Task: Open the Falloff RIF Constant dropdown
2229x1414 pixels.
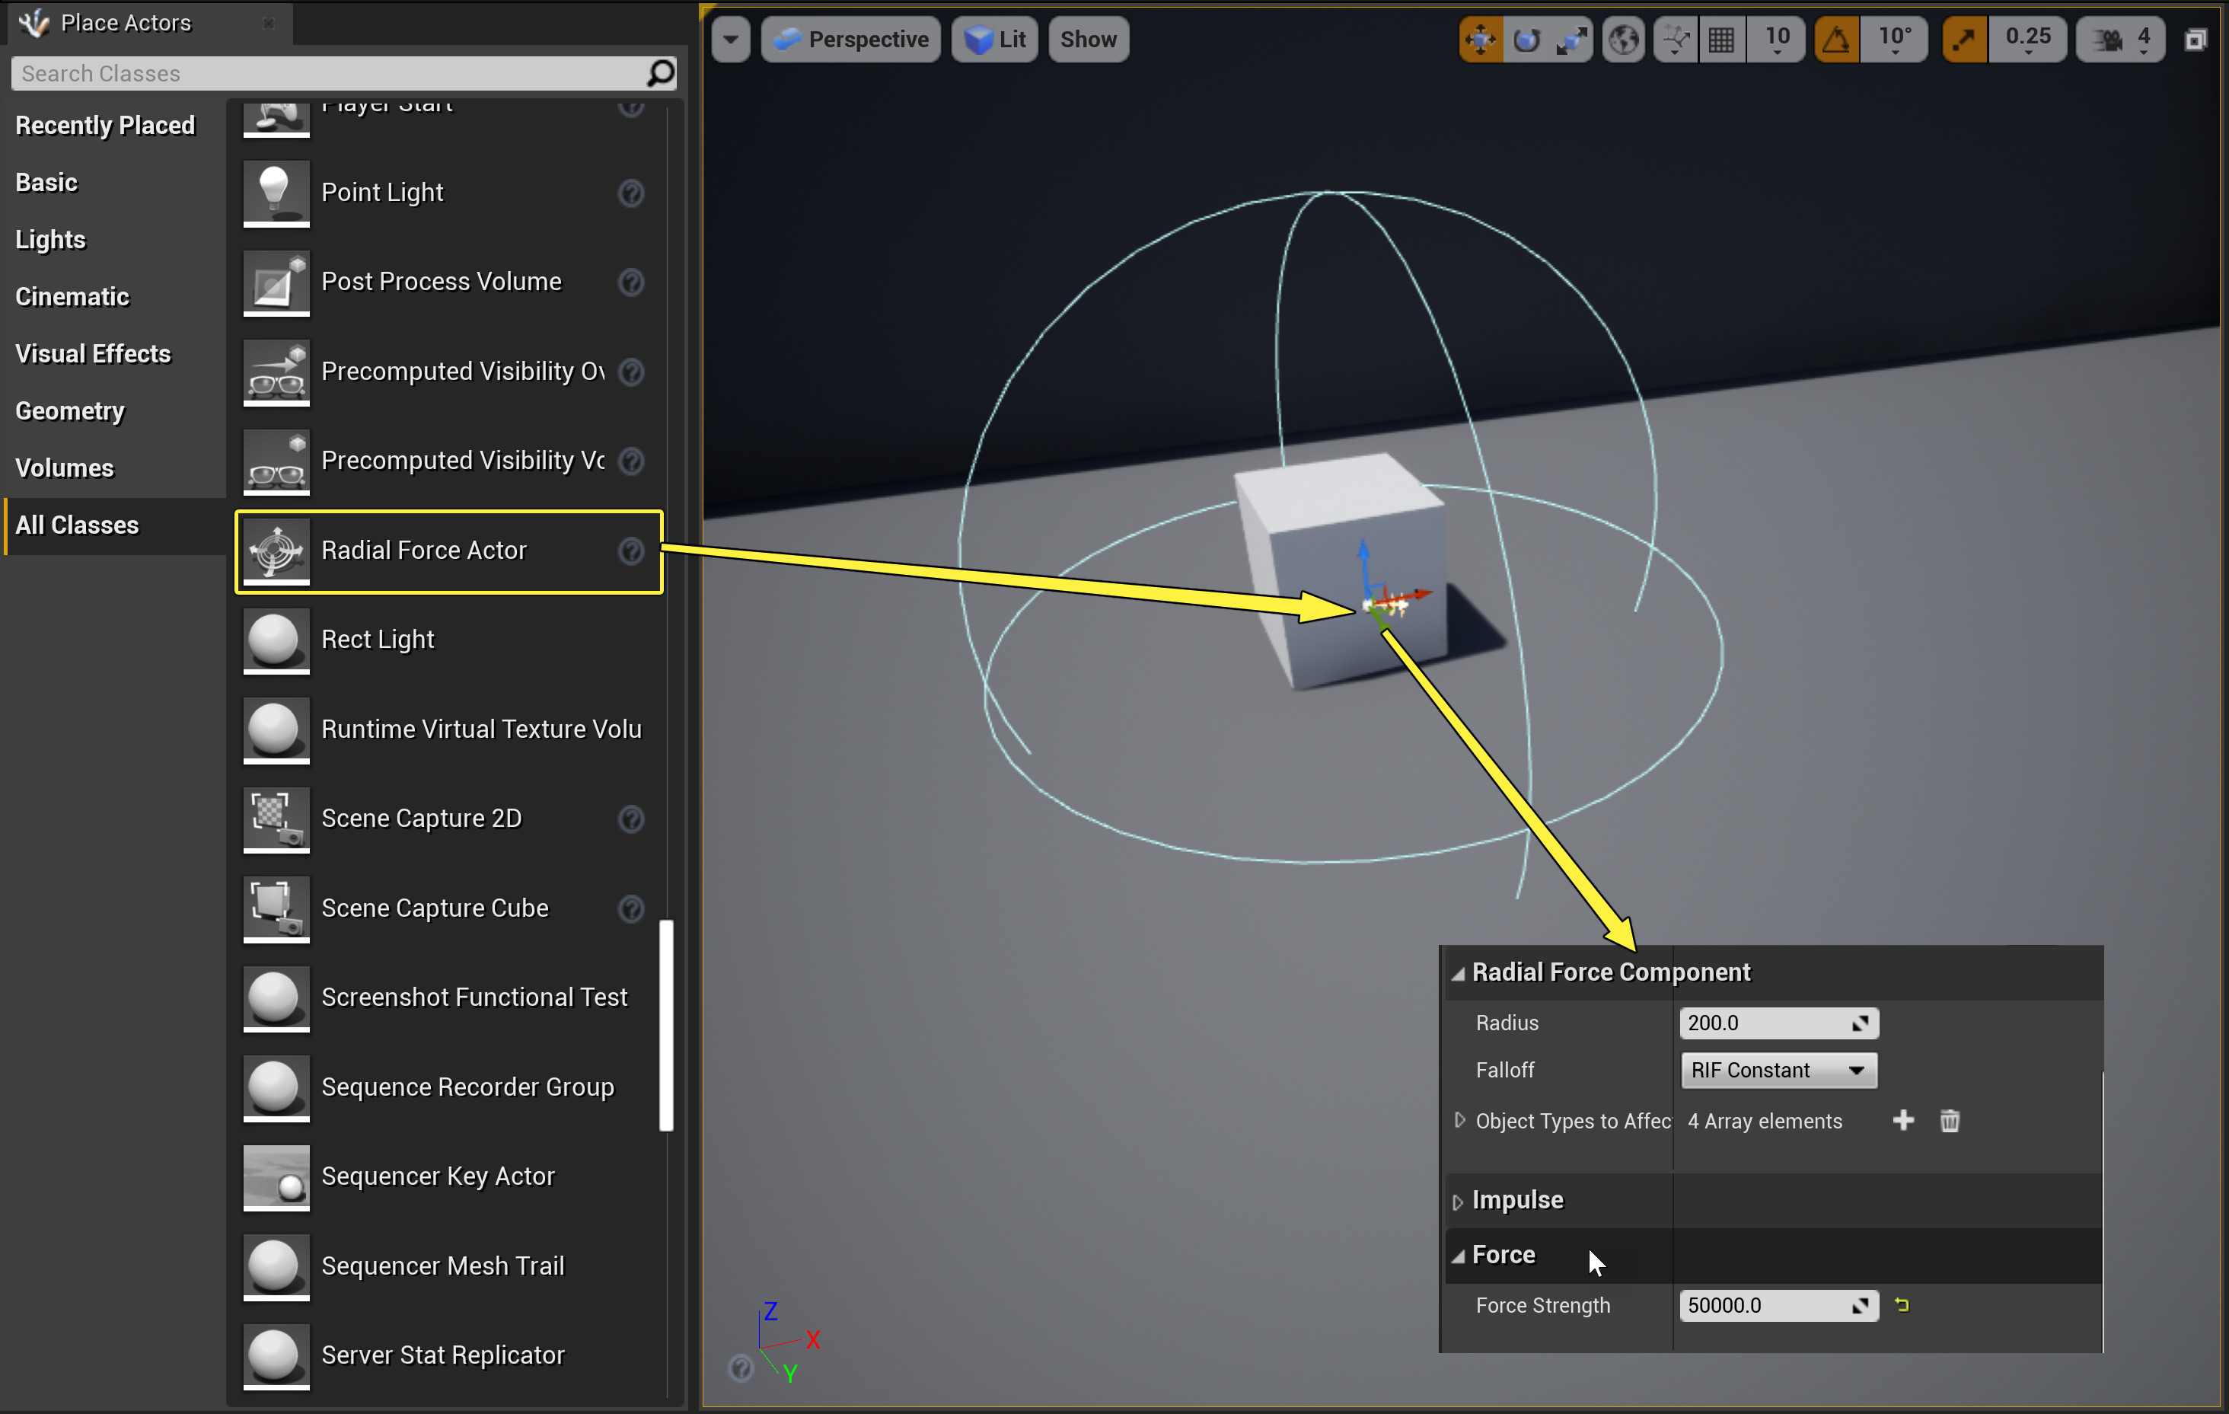Action: pyautogui.click(x=1778, y=1071)
